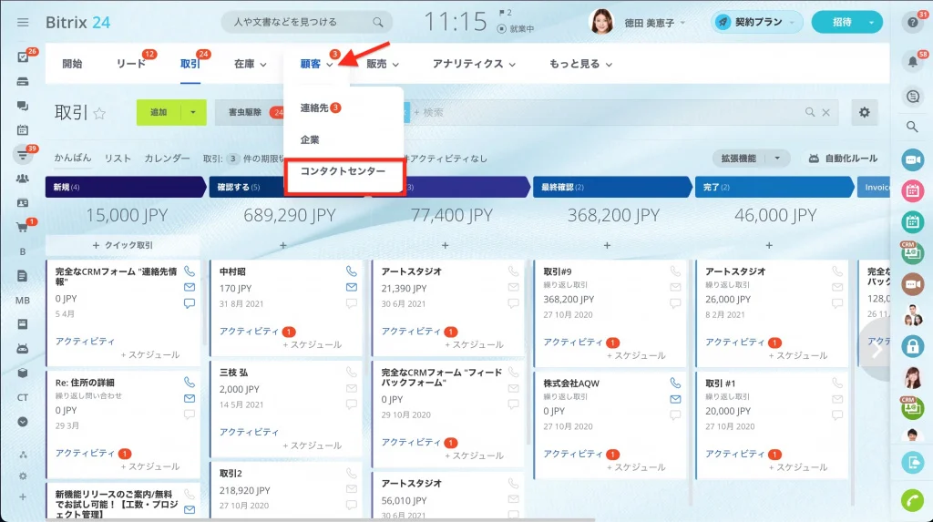933x522 pixels.
Task: Open right sidebar magnifier search icon
Action: tap(912, 127)
